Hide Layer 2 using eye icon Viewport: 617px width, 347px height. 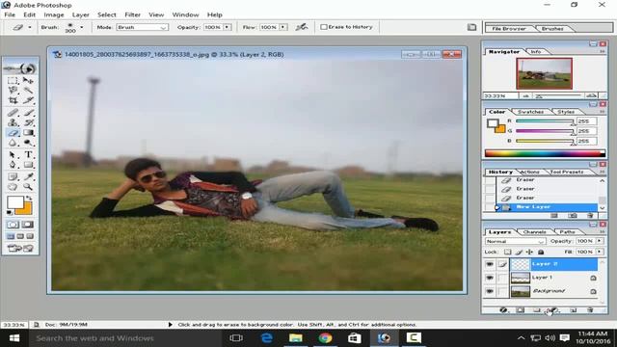(x=490, y=264)
